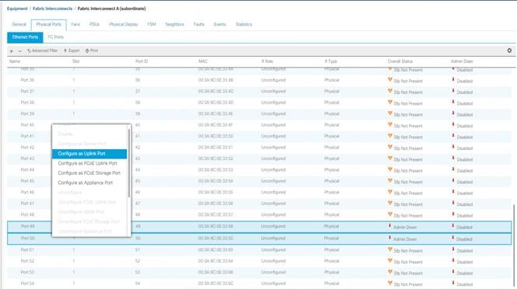Image resolution: width=517 pixels, height=289 pixels.
Task: Select the Physical Ports tab
Action: coord(49,24)
